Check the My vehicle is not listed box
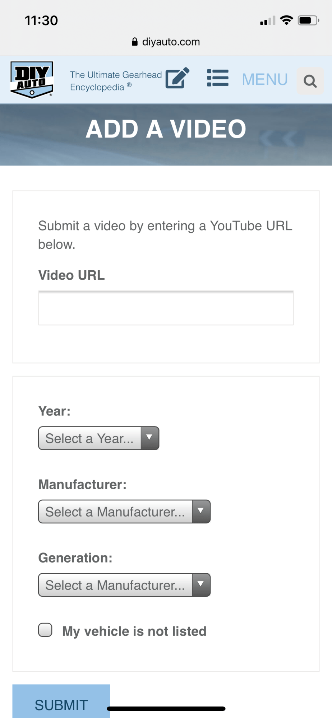 [45, 630]
